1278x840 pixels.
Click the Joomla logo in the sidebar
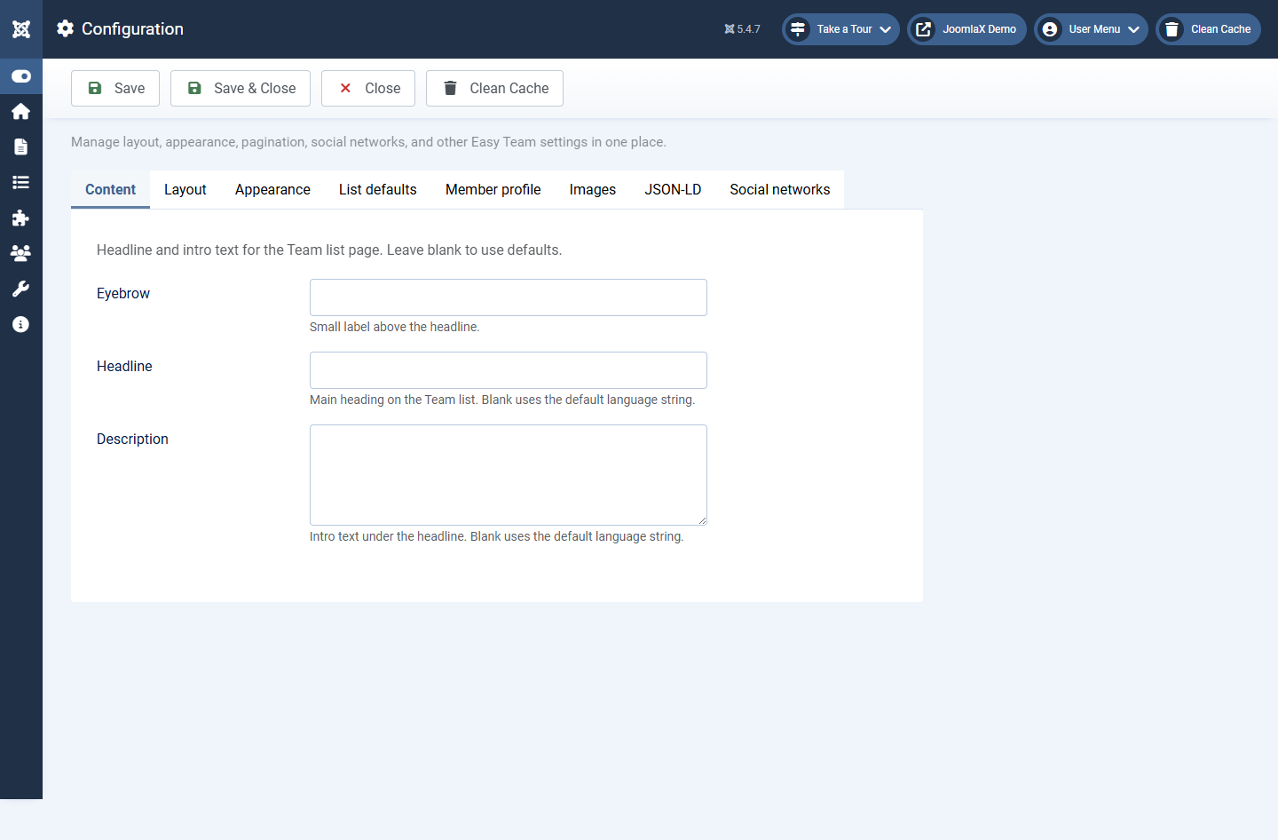coord(21,29)
